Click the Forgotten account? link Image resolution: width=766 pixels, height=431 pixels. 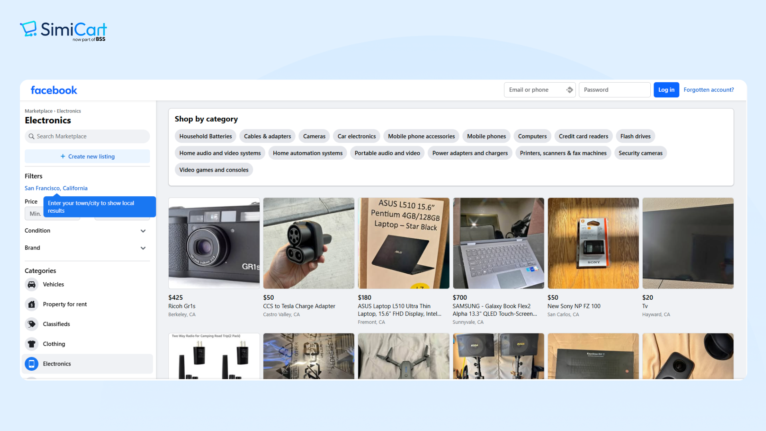click(x=709, y=90)
